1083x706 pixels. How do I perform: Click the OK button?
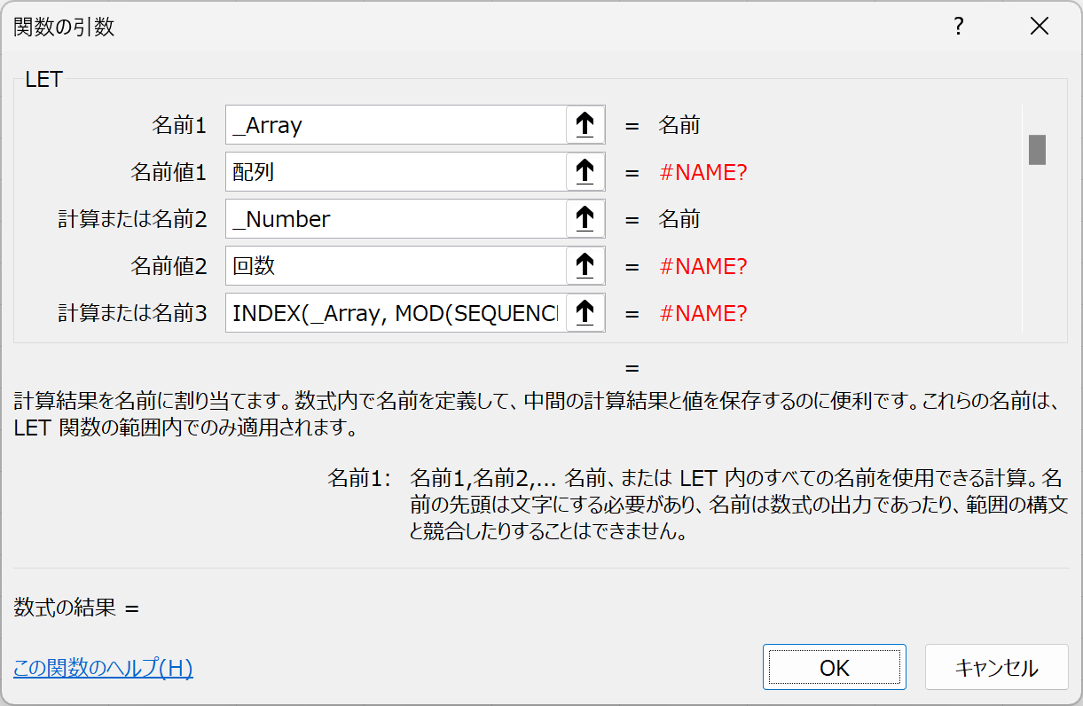(x=835, y=667)
